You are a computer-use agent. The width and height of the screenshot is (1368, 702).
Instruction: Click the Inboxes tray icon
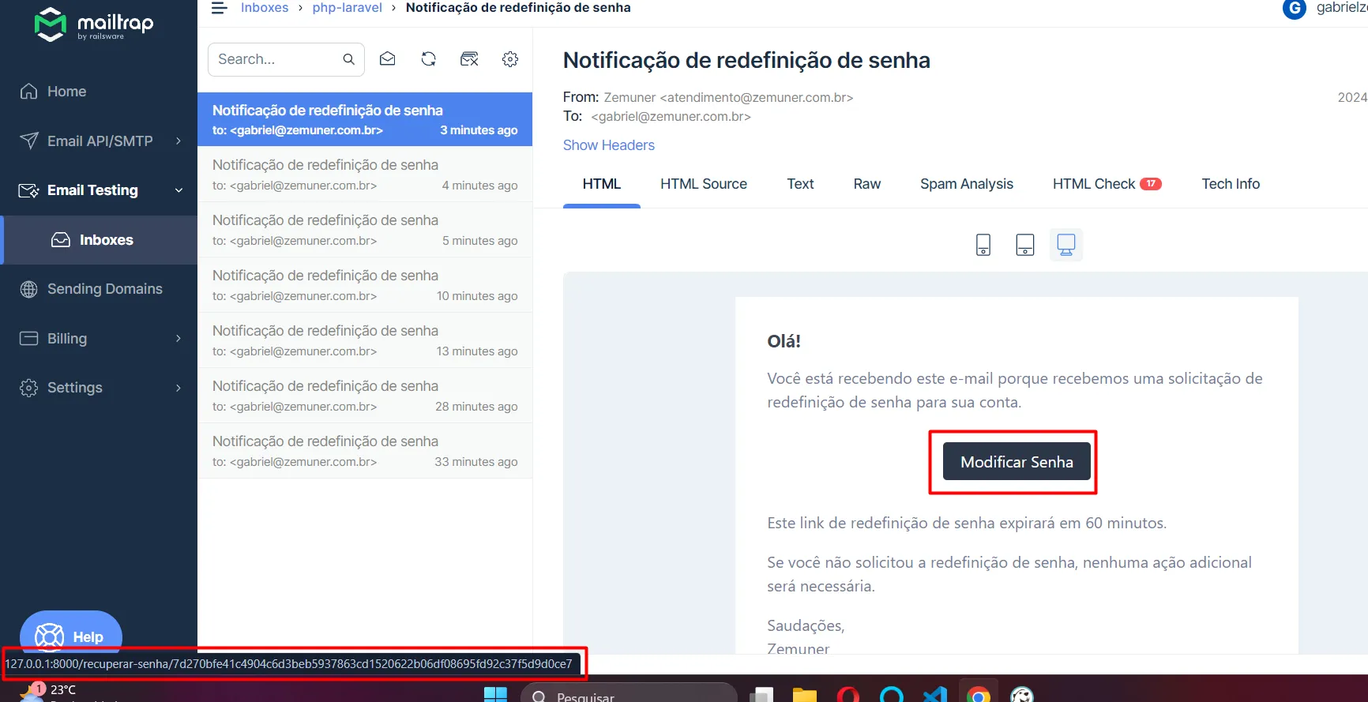point(61,240)
